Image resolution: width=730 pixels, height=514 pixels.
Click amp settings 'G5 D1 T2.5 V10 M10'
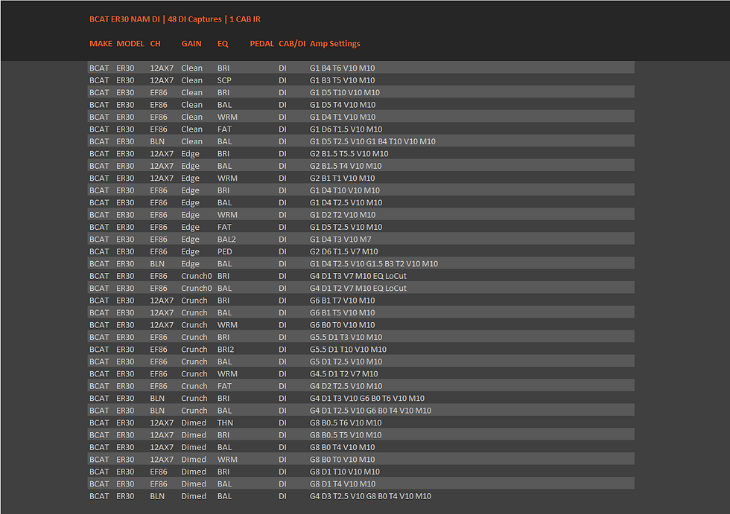pos(346,362)
